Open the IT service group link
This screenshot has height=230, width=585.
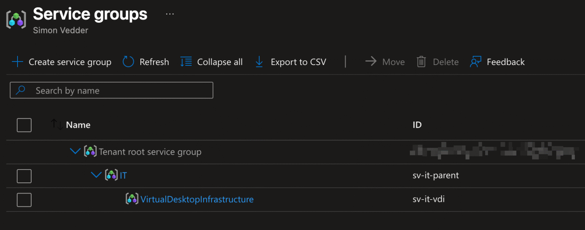pos(124,175)
